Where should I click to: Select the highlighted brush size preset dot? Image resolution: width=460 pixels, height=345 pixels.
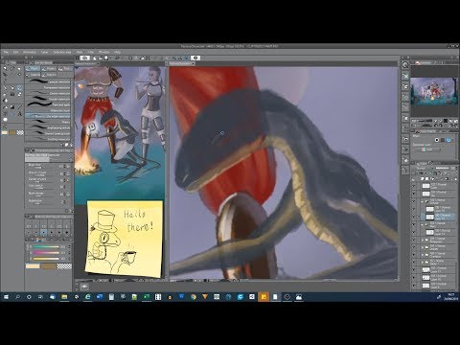[x=44, y=232]
